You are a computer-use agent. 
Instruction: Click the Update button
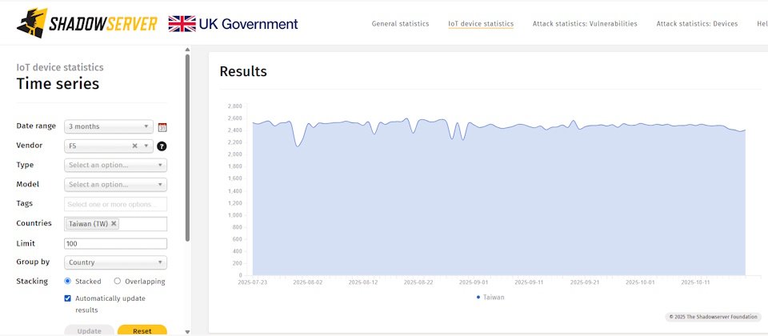pos(89,330)
